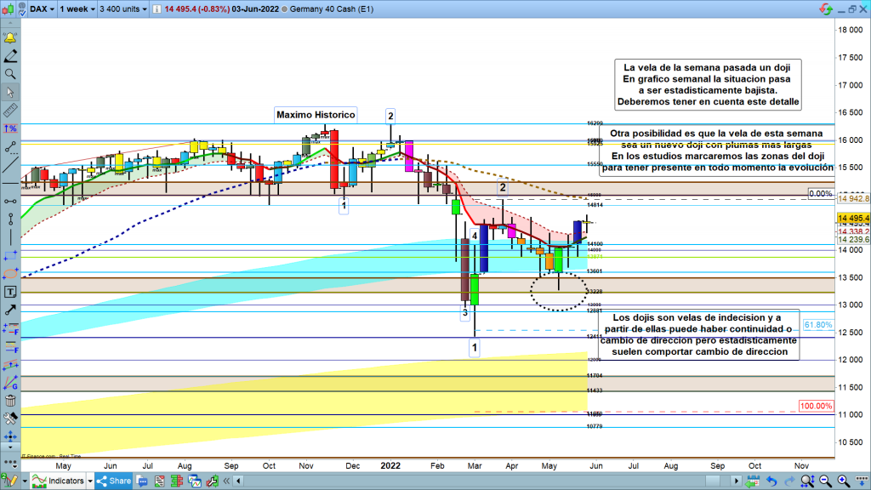Select the pencil drawing tool
This screenshot has height=490, width=871.
pos(10,56)
